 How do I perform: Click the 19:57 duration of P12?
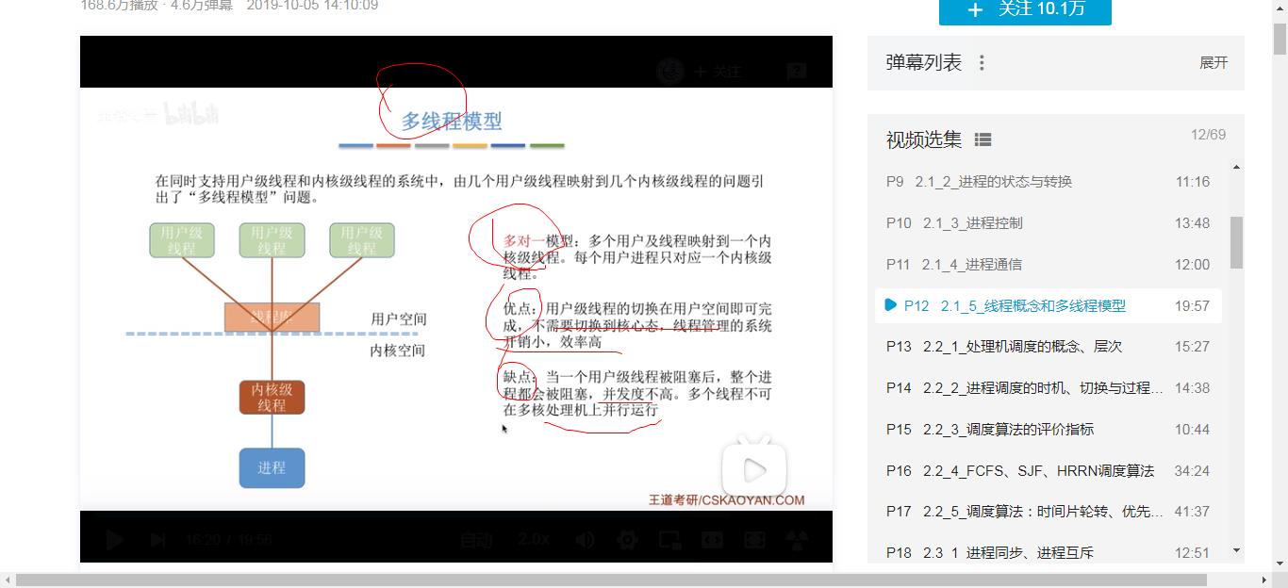[x=1192, y=305]
